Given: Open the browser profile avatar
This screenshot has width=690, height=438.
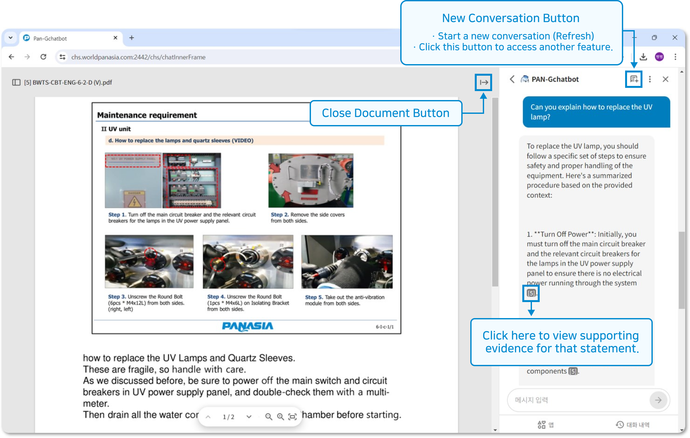Looking at the screenshot, I should 659,57.
